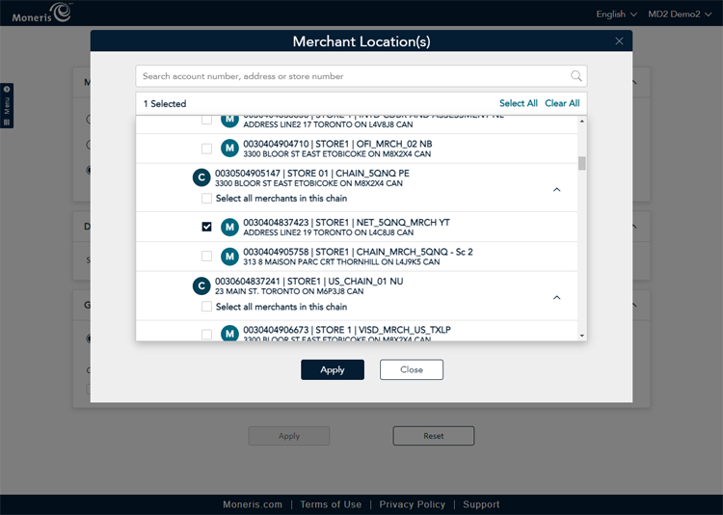Open the side Menu tab
The height and width of the screenshot is (515, 723).
(x=7, y=106)
